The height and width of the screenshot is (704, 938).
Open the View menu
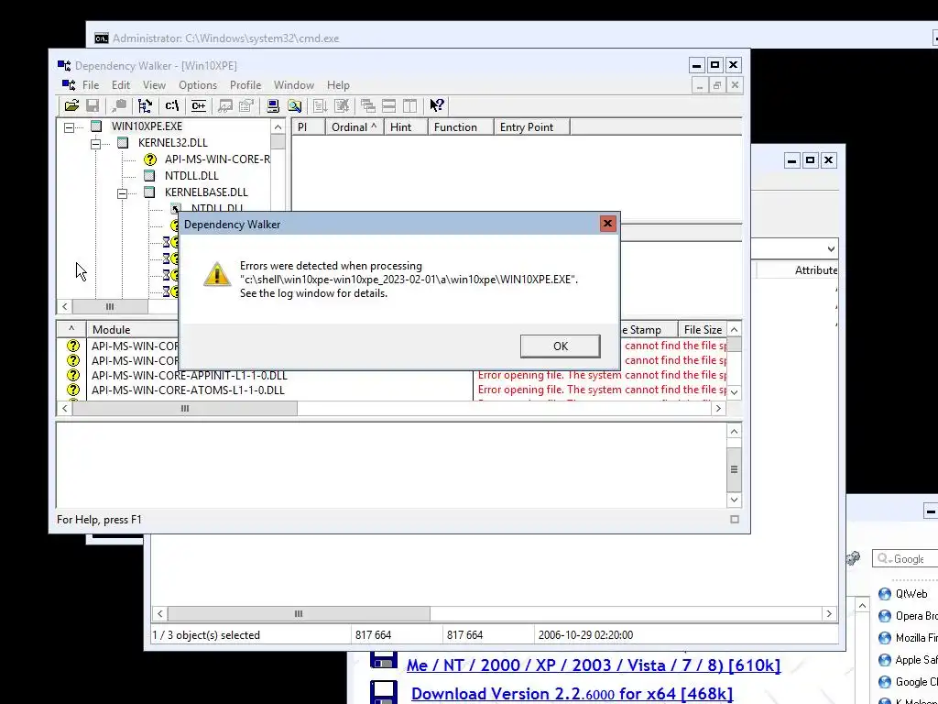click(x=154, y=85)
